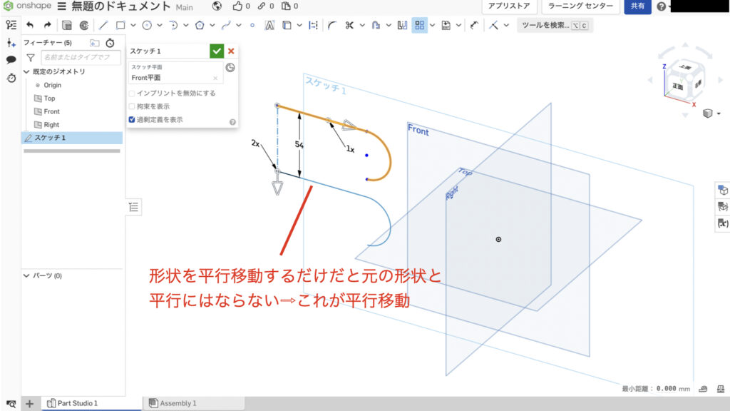Screen dimensions: 730x411
Task: Click the filter funnel icon in feature list
Action: [31, 58]
